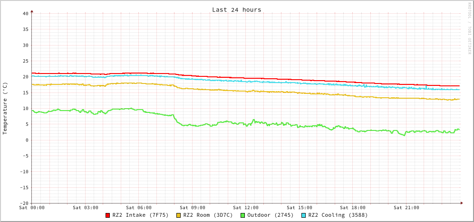Click the Temperature (°C) axis label
The height and width of the screenshot is (222, 474).
point(5,108)
